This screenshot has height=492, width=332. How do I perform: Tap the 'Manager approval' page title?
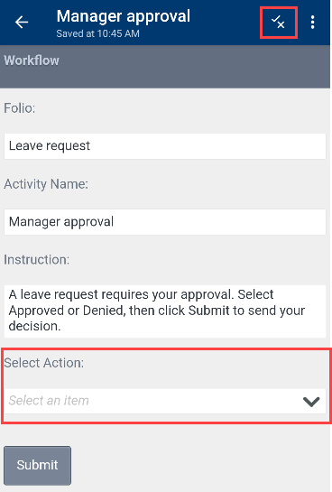[x=124, y=16]
